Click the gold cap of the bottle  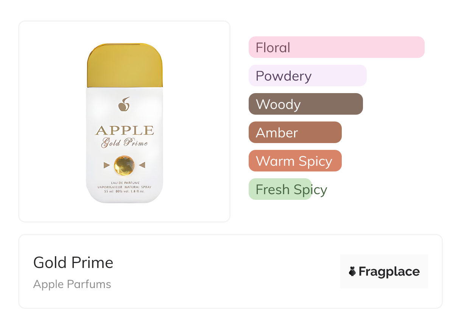125,65
